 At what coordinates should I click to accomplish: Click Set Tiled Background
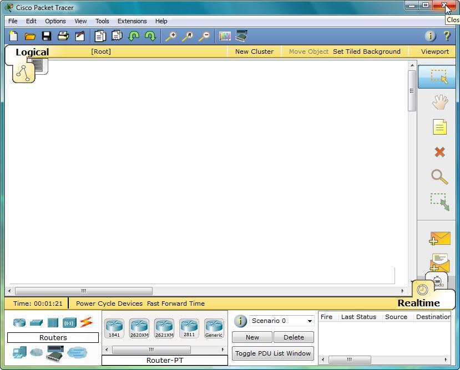click(366, 52)
